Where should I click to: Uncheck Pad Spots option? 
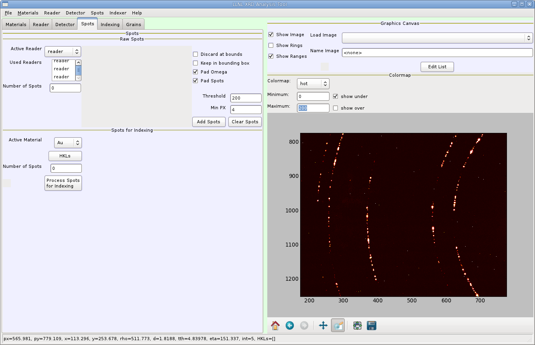195,81
